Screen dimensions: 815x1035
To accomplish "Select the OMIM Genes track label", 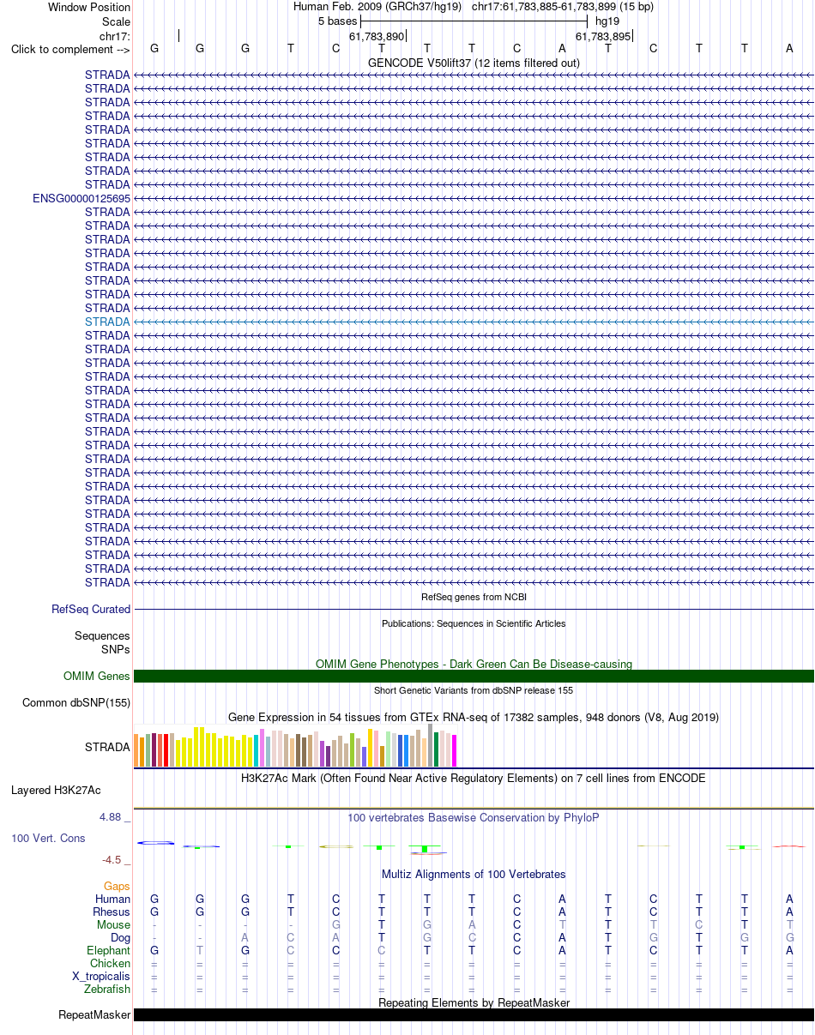I will point(97,677).
